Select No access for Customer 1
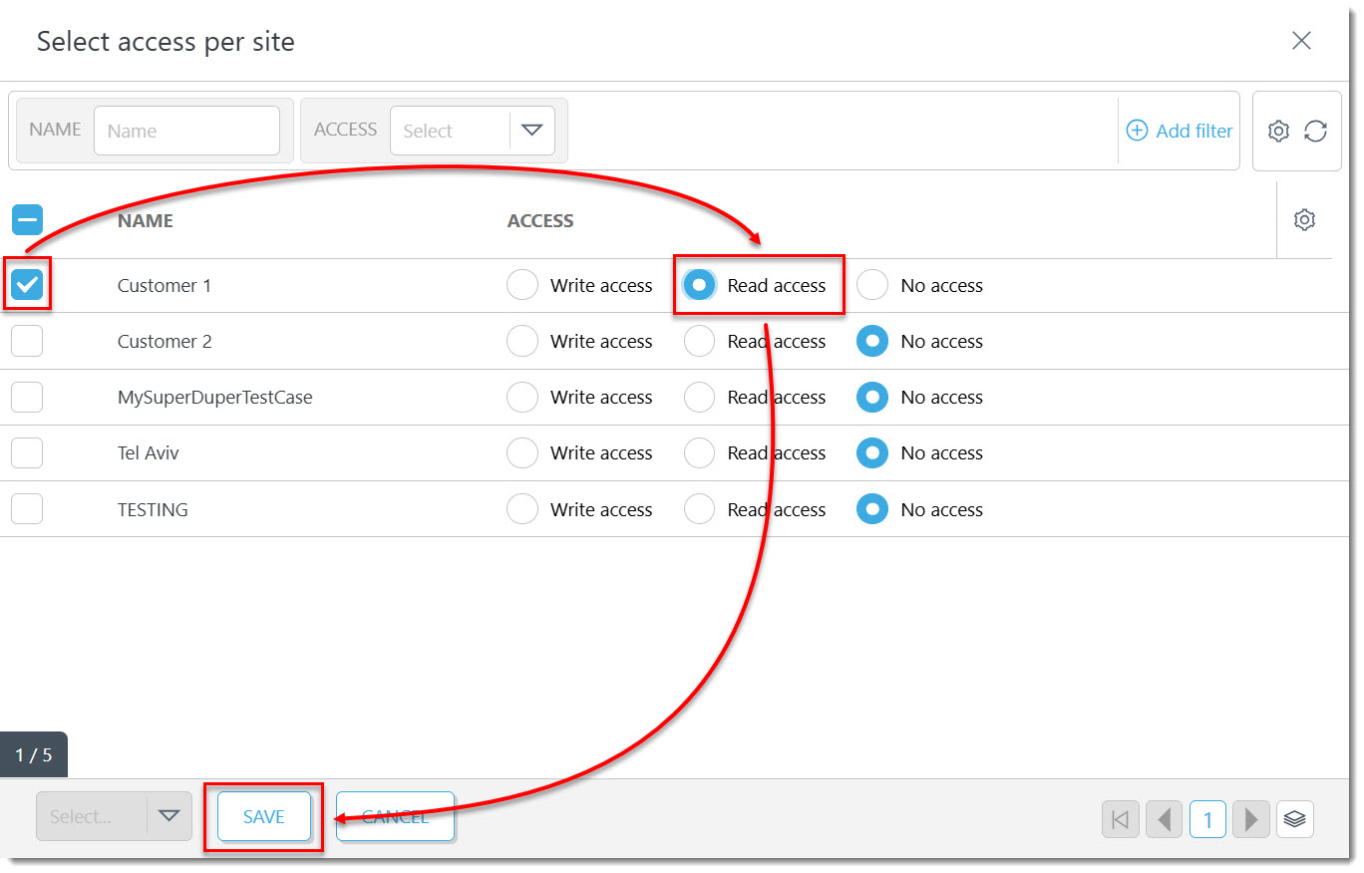This screenshot has height=873, width=1364. (x=872, y=285)
